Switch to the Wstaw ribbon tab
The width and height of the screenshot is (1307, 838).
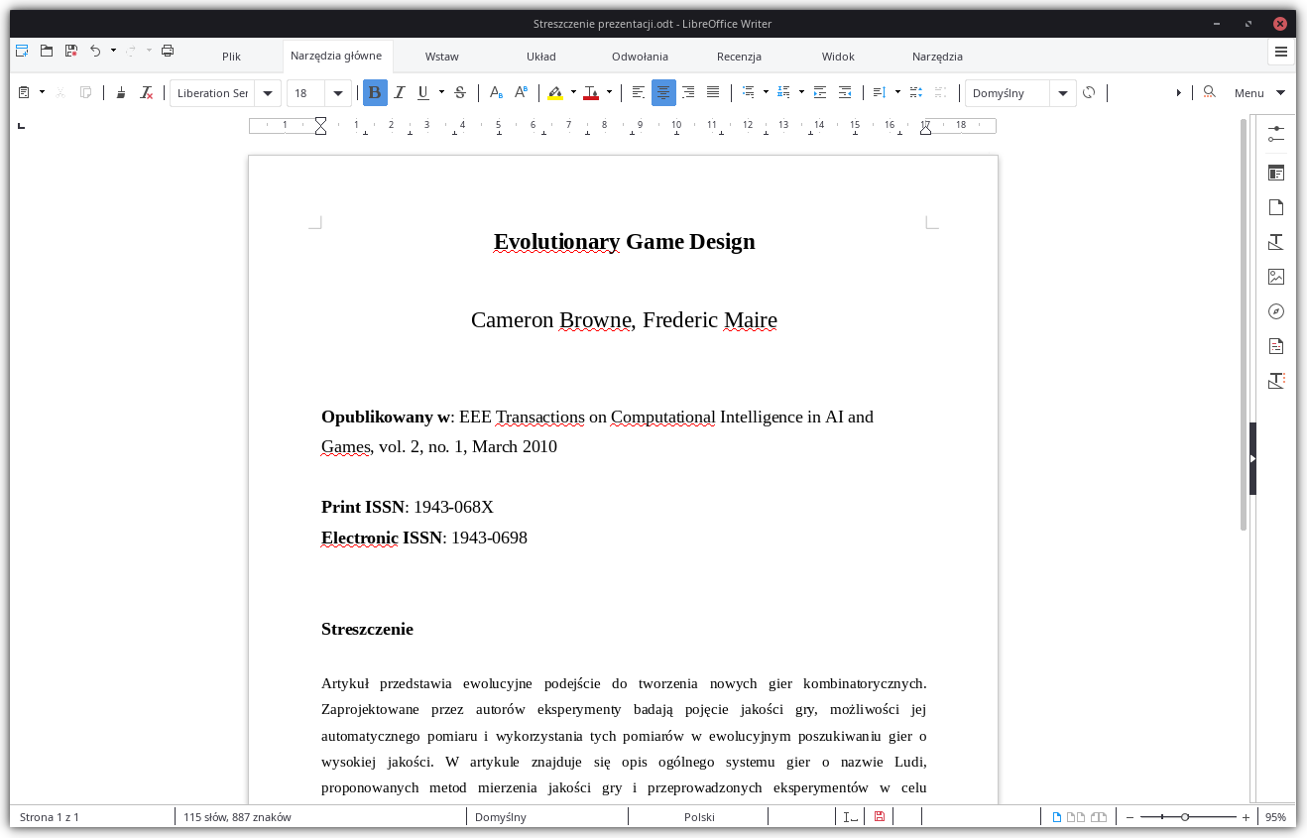tap(441, 57)
